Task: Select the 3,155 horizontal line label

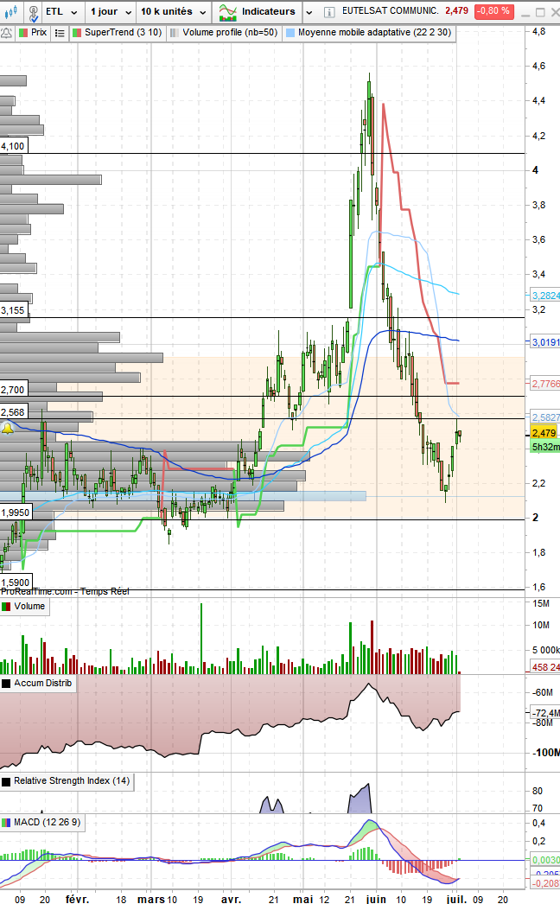Action: (14, 311)
